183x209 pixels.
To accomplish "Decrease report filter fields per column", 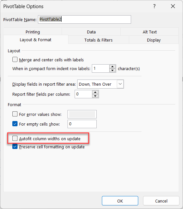I will pos(95,96).
